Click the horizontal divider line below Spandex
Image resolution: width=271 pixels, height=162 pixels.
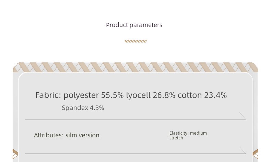coord(130,119)
